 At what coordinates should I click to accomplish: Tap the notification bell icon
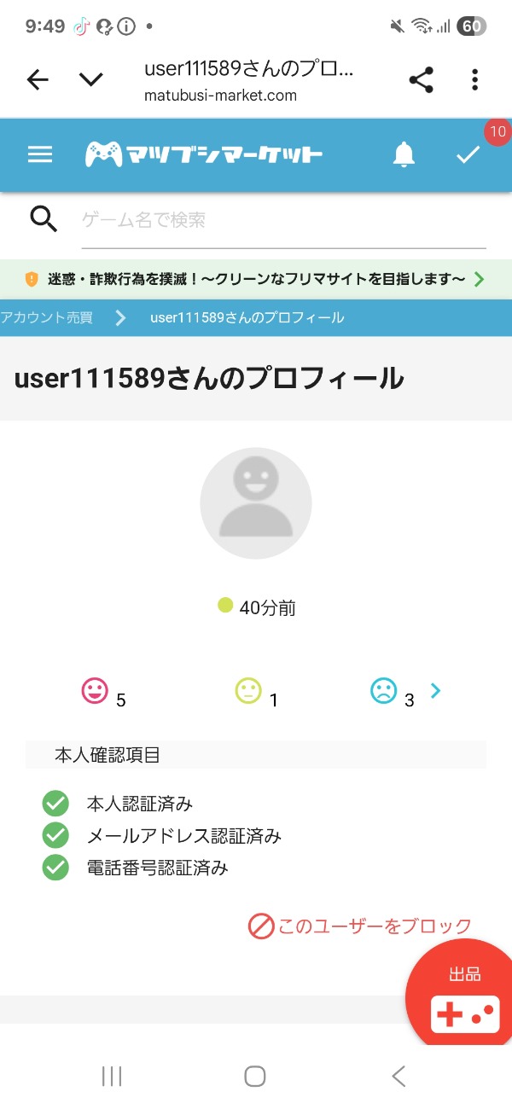(404, 154)
